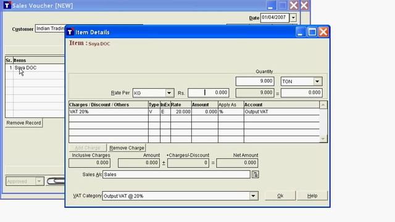395x222 pixels.
Task: Click the Net Amount field
Action: point(237,163)
